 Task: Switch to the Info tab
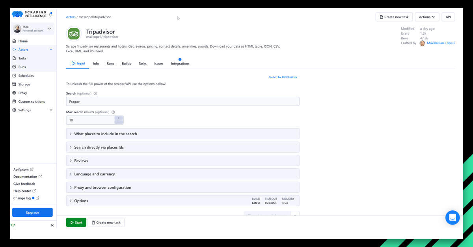tap(96, 63)
